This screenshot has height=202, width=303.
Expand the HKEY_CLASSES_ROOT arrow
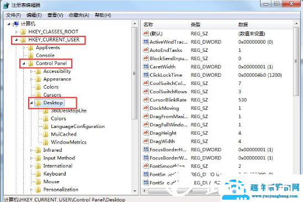(17, 31)
